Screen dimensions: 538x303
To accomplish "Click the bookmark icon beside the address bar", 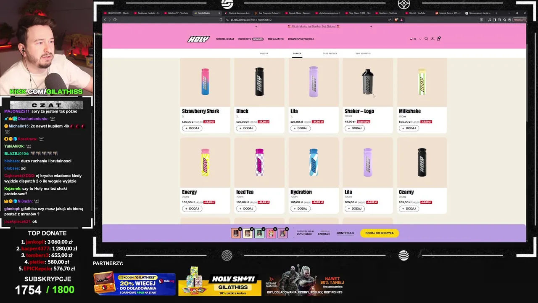I will 221,20.
